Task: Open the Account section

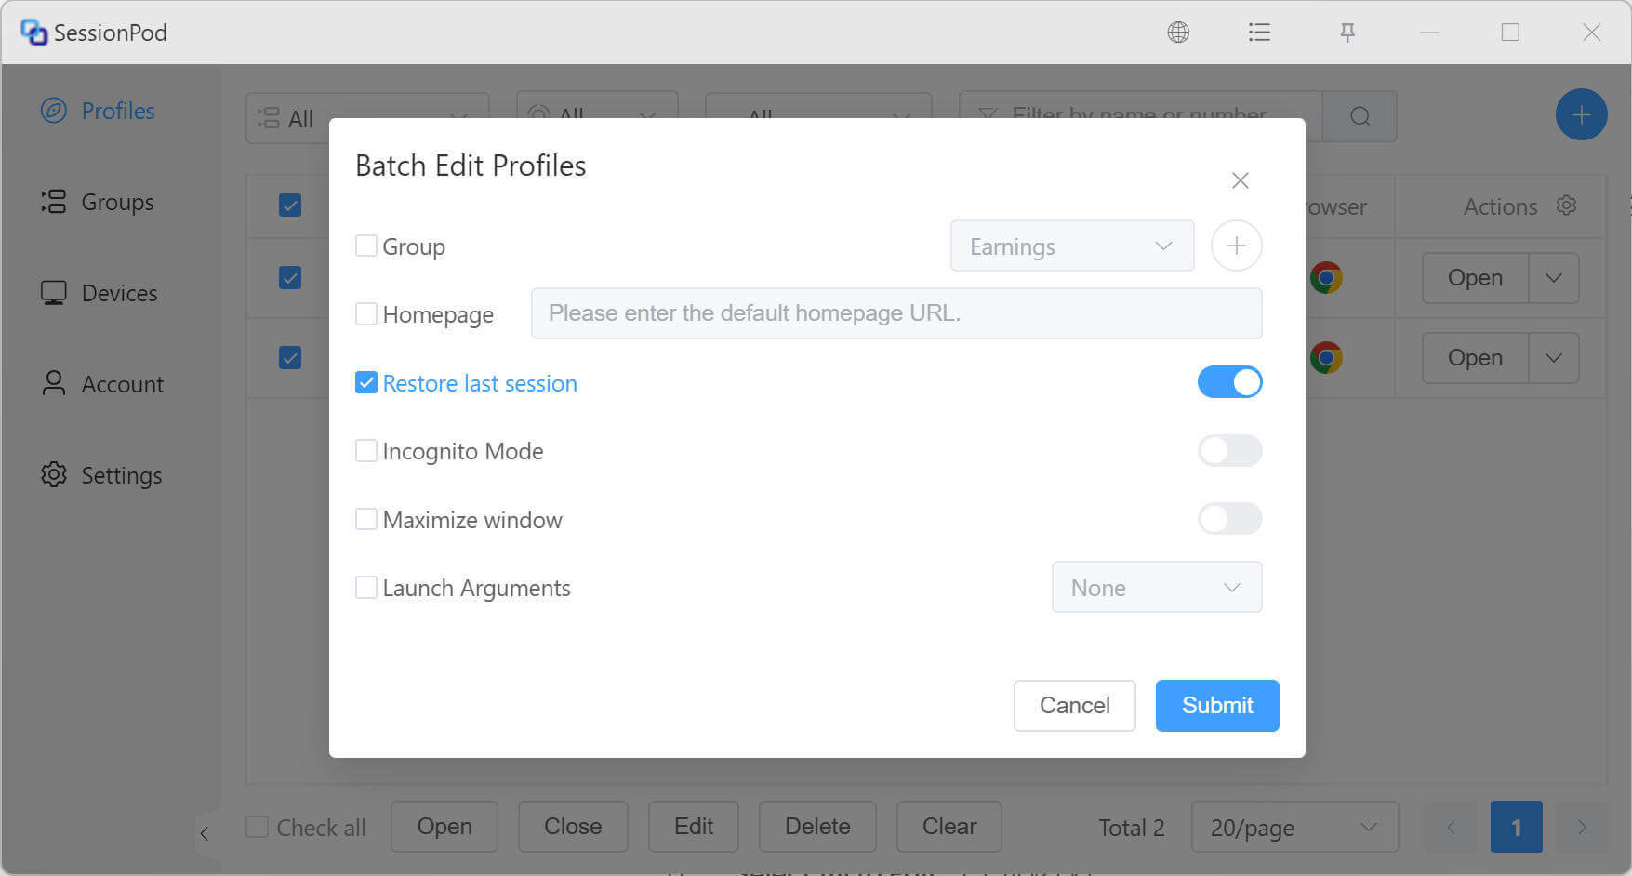Action: [x=102, y=384]
